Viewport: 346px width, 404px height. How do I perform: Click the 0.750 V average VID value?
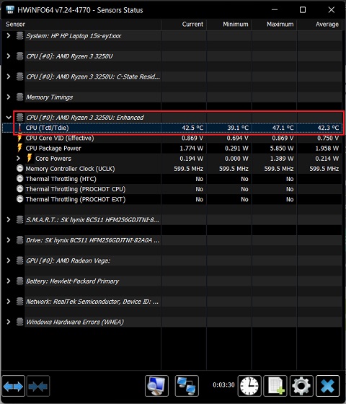click(x=328, y=138)
